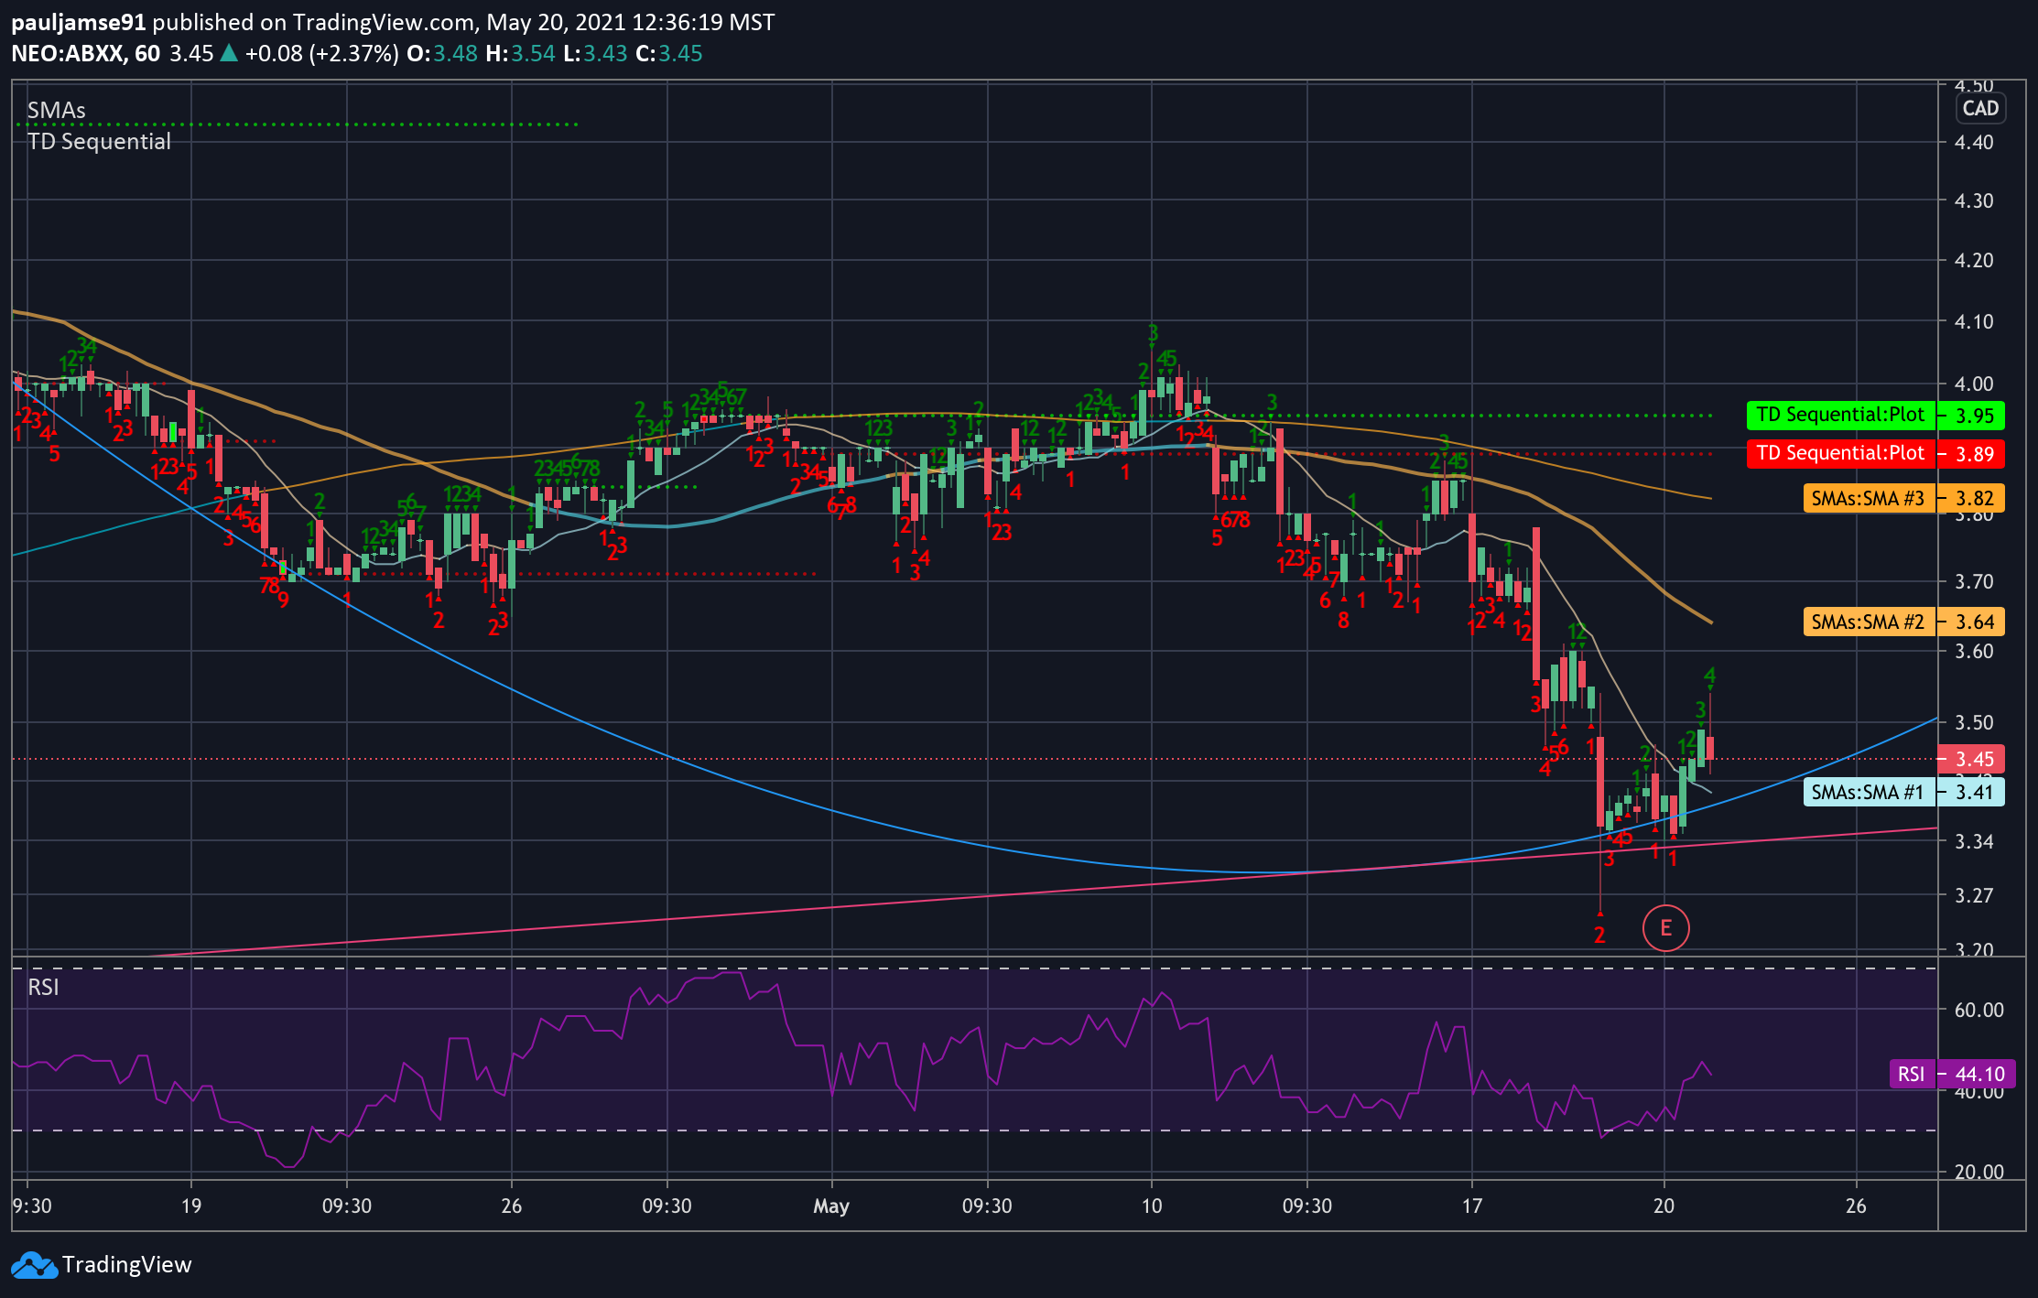Click the green up-triangle beside 3.45
Image resolution: width=2038 pixels, height=1298 pixels.
(229, 54)
